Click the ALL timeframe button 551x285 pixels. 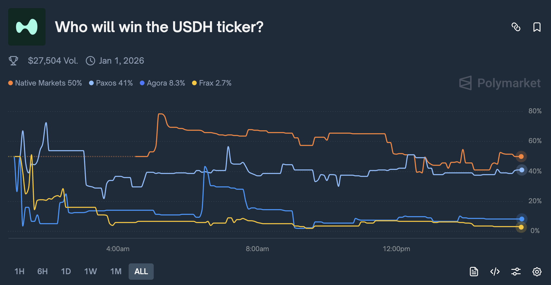pos(141,271)
